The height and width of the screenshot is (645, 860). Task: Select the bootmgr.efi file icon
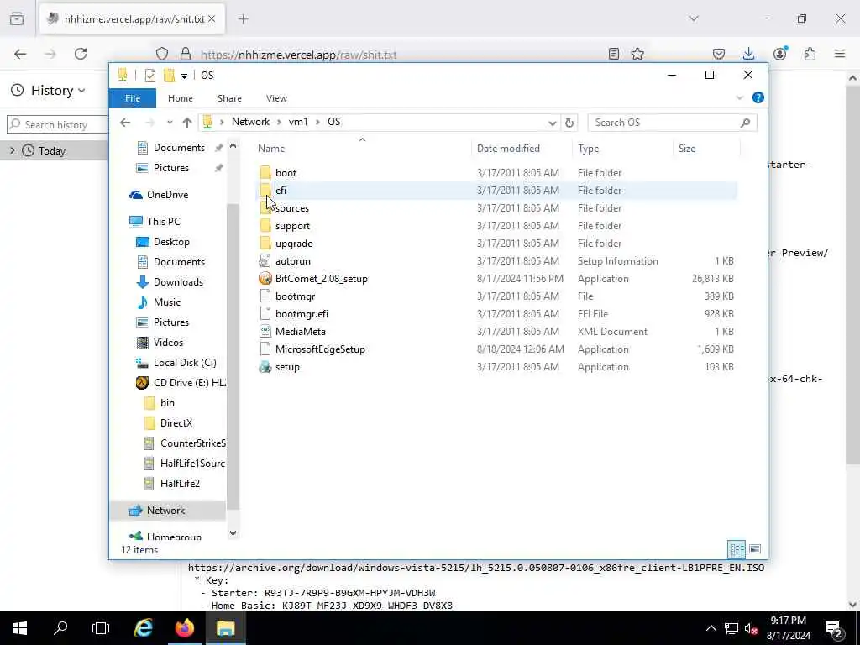coord(265,314)
